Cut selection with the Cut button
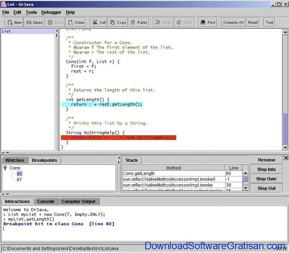 point(99,22)
